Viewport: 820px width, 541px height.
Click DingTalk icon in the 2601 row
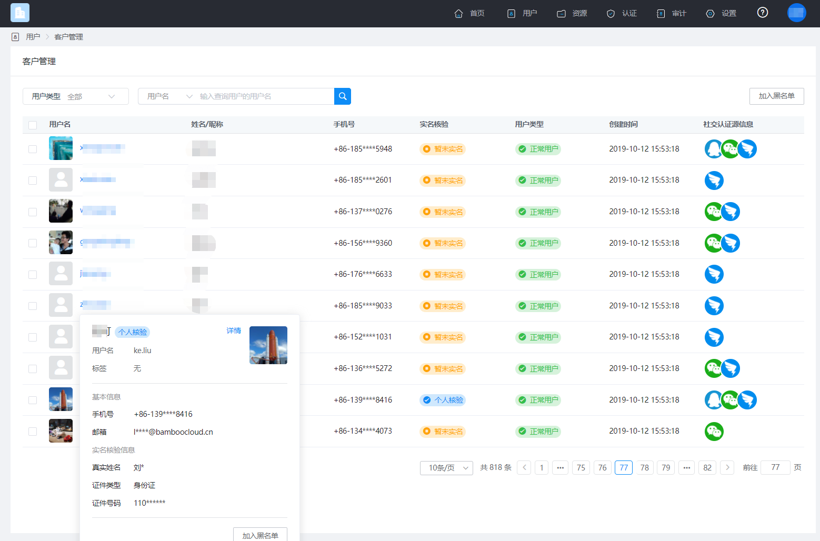point(714,181)
